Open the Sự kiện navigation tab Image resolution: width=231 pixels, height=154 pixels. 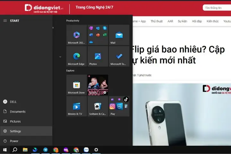pyautogui.click(x=182, y=21)
